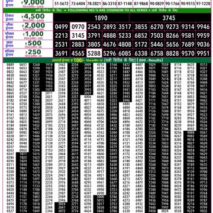Select the ticket number 87-1148
The width and height of the screenshot is (213, 213).
click(x=125, y=4)
